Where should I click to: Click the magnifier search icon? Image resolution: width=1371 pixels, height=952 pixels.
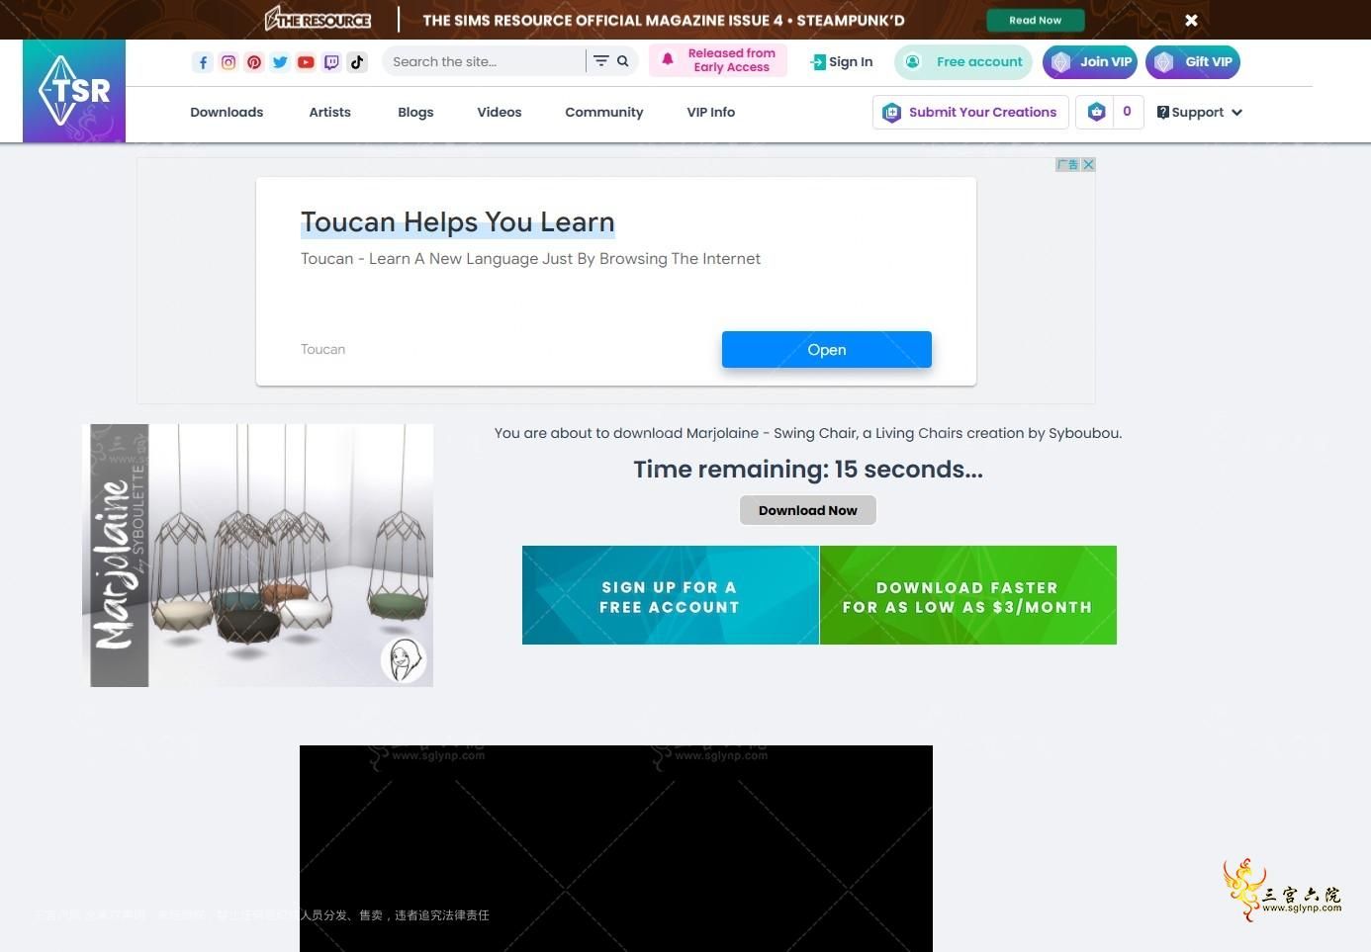coord(623,61)
